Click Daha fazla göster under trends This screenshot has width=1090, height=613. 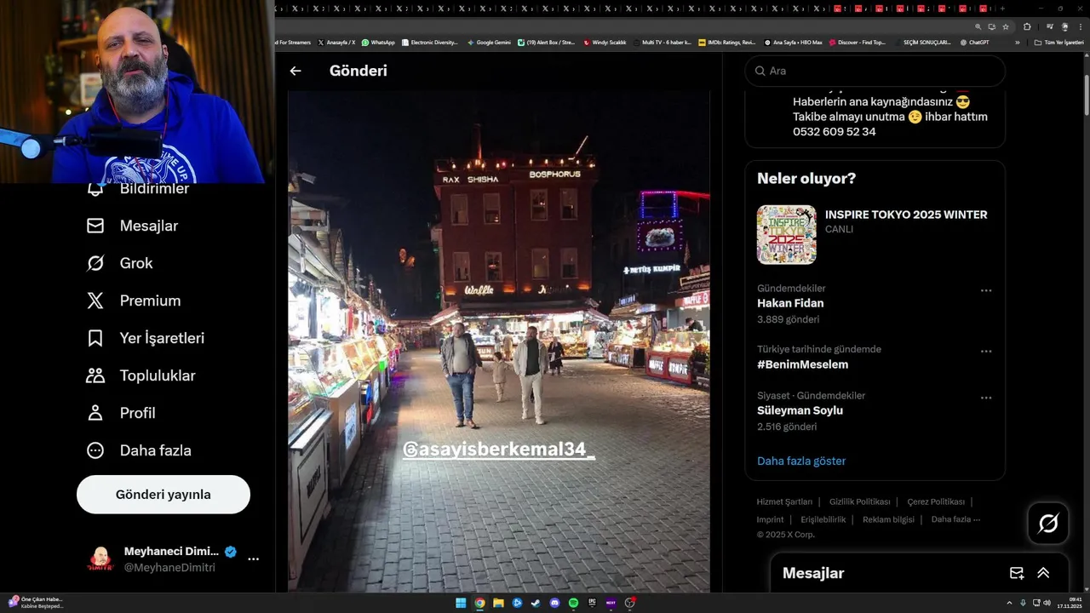pyautogui.click(x=801, y=461)
